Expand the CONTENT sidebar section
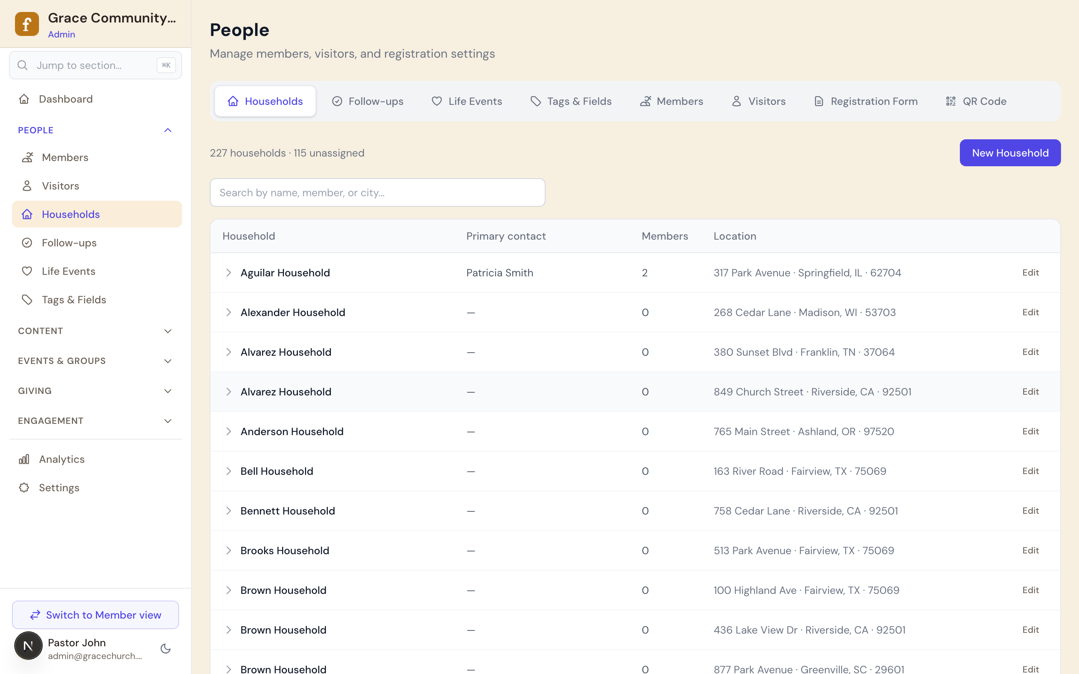 [x=95, y=331]
